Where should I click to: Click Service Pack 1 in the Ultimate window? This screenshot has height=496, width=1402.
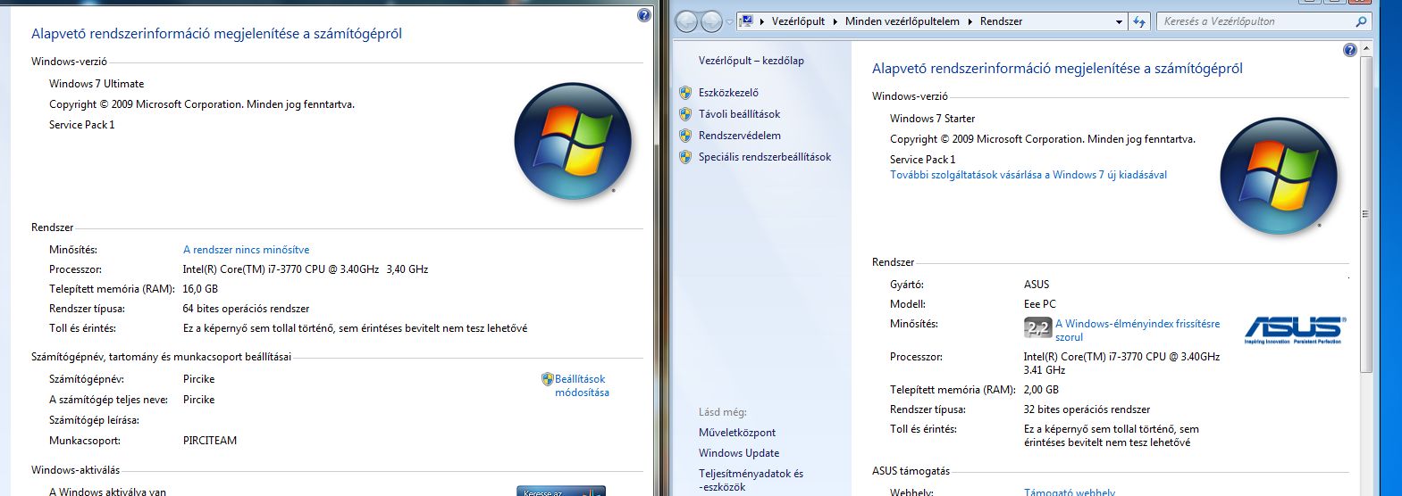coord(82,125)
